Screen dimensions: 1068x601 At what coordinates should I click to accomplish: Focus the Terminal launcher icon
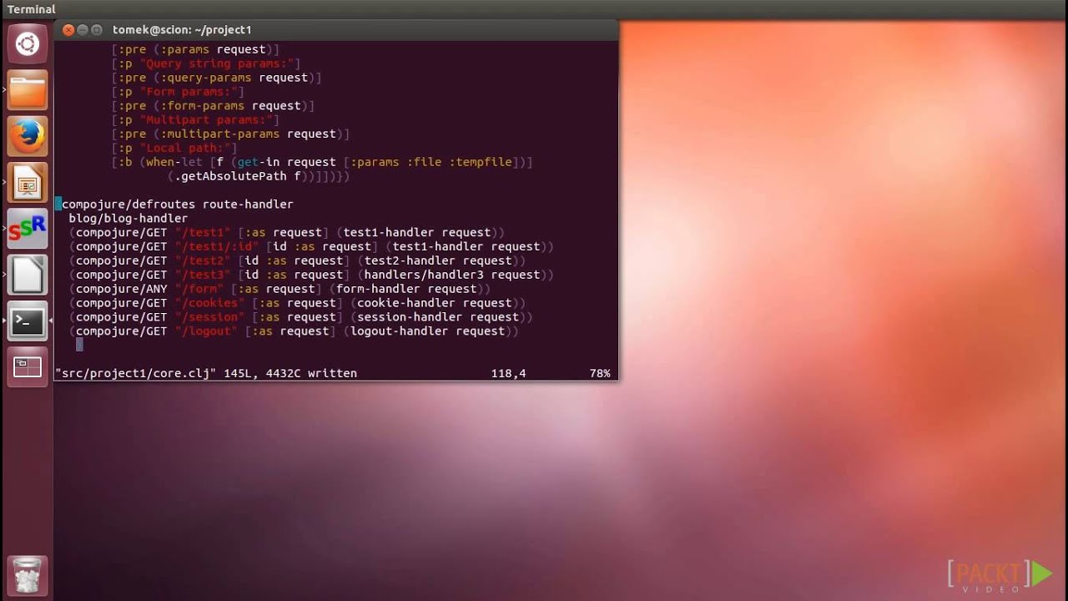(x=27, y=321)
